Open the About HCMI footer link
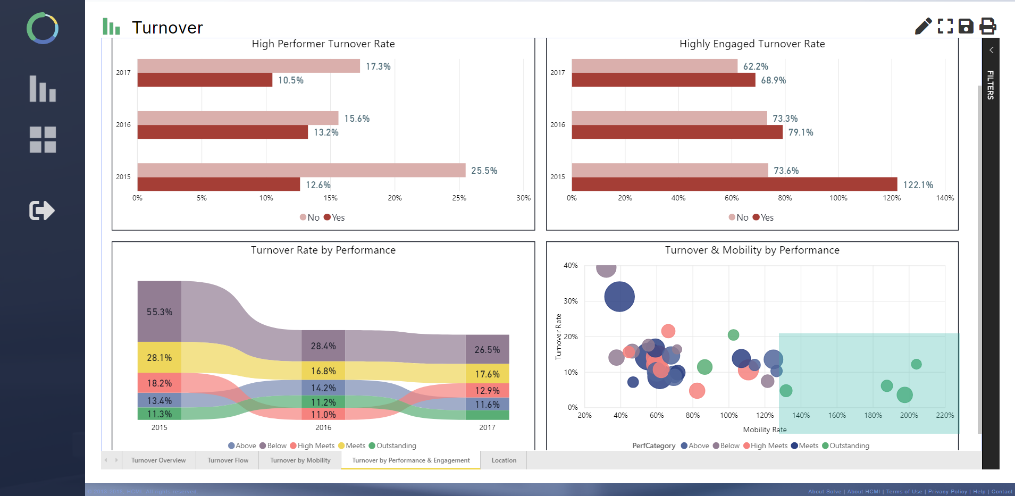Image resolution: width=1015 pixels, height=496 pixels. click(863, 492)
